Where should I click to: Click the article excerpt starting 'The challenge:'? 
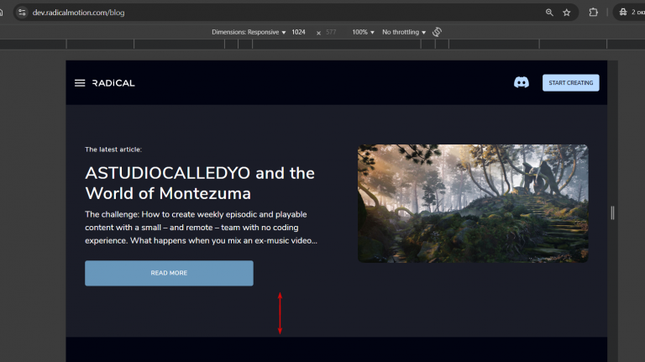pos(202,228)
